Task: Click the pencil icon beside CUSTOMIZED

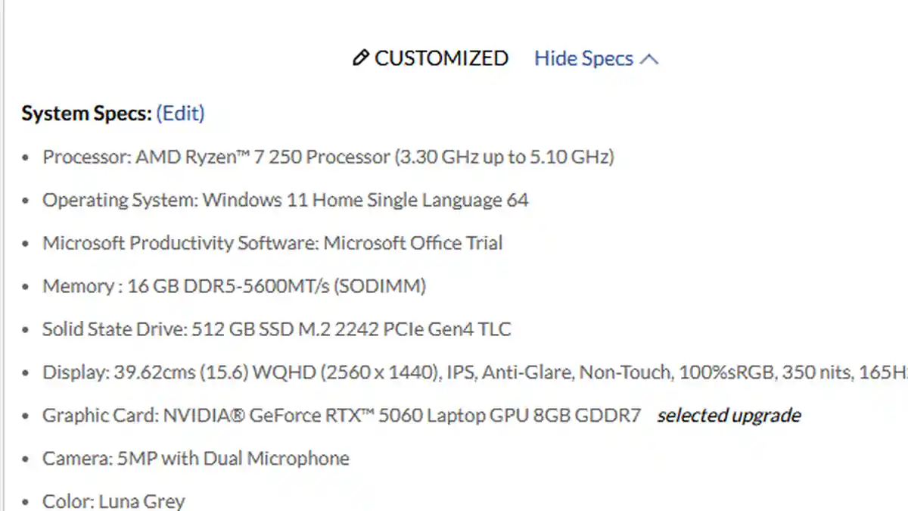Action: coord(361,58)
